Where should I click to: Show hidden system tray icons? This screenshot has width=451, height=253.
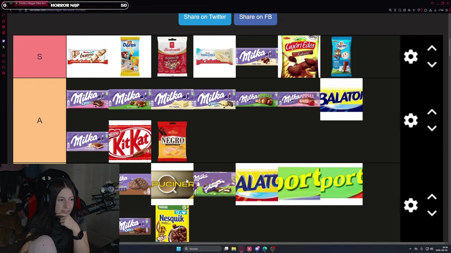410,249
